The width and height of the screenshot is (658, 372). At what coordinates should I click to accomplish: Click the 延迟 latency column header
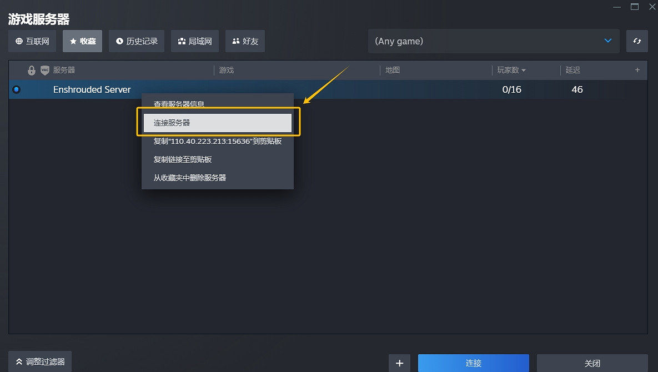(572, 70)
